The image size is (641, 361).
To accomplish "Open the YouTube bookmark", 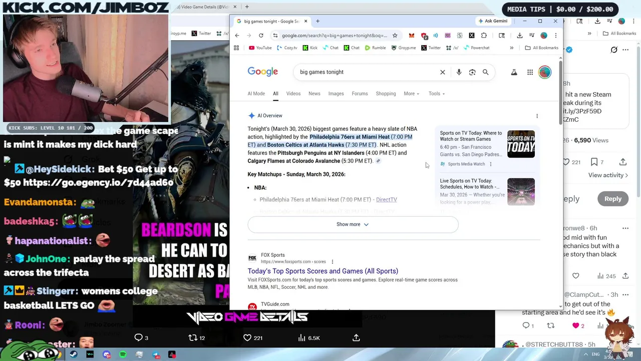I will (260, 48).
